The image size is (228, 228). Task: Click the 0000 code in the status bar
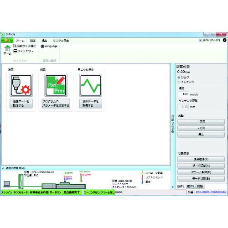pyautogui.click(x=119, y=192)
